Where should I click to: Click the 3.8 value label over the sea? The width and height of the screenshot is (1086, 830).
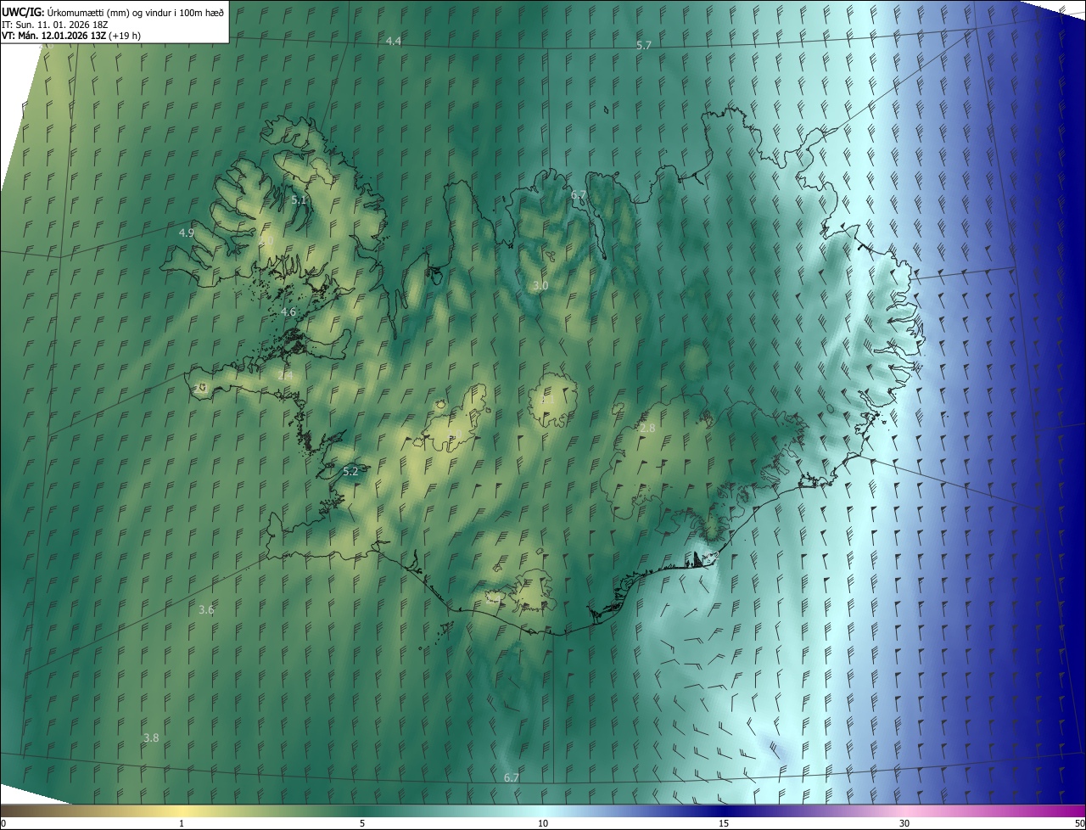[x=151, y=737]
